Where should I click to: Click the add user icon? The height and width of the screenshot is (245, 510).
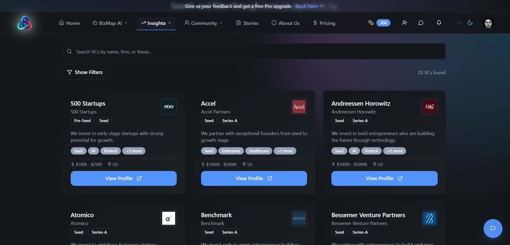(x=404, y=23)
